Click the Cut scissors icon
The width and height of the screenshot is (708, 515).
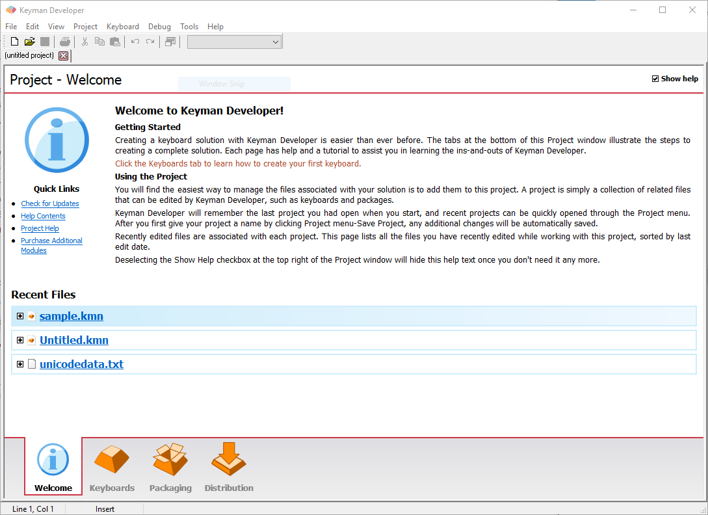(x=85, y=42)
